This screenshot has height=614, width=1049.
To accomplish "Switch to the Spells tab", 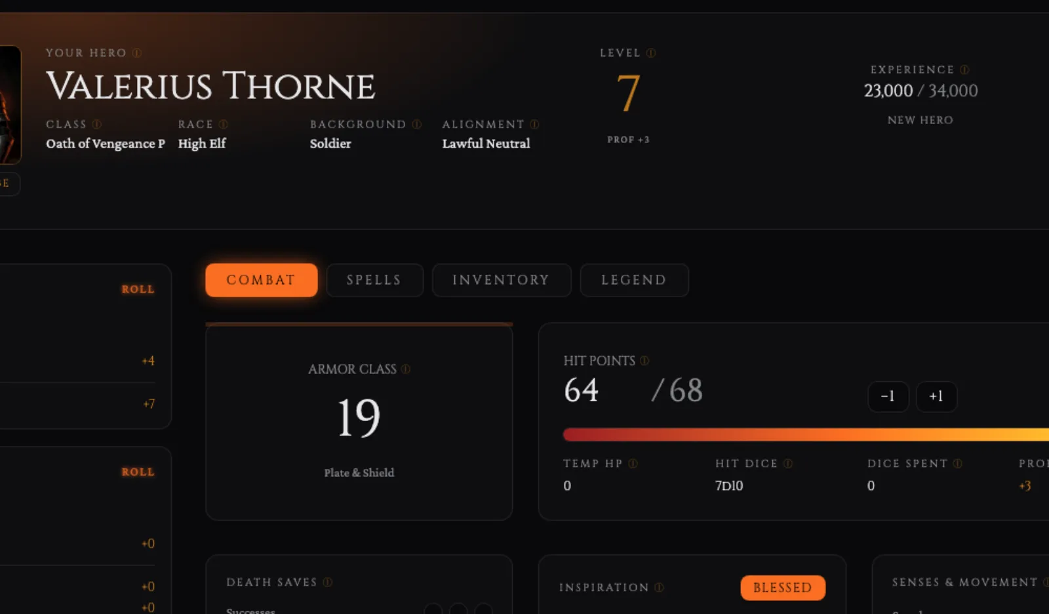I will point(374,280).
